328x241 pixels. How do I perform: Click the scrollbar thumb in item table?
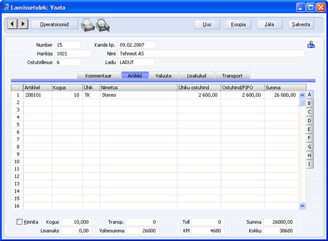[302, 102]
